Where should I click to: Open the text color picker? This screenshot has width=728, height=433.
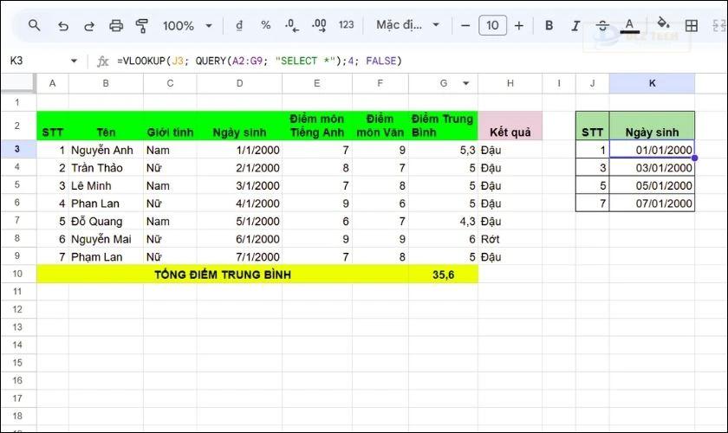point(629,25)
